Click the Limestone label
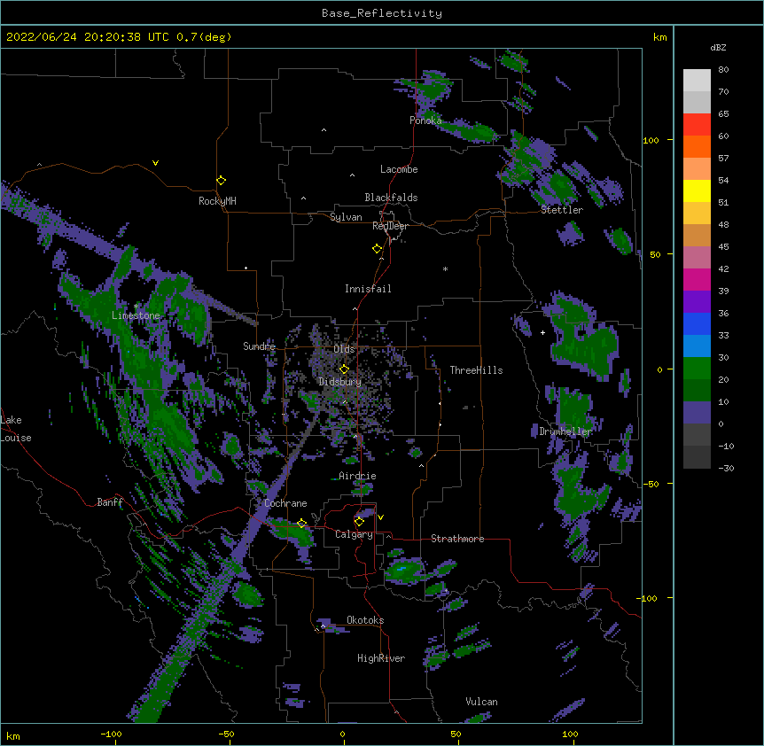 coord(136,315)
